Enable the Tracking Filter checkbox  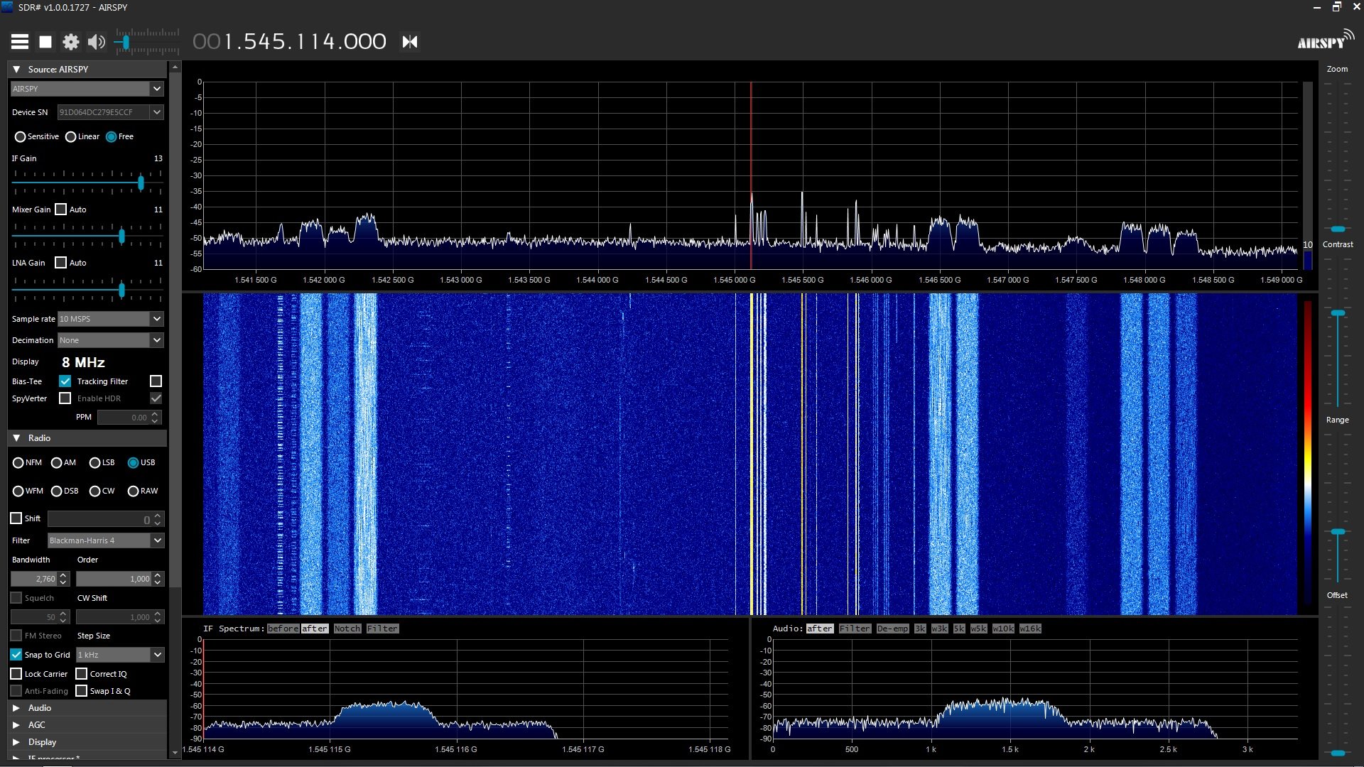point(156,381)
